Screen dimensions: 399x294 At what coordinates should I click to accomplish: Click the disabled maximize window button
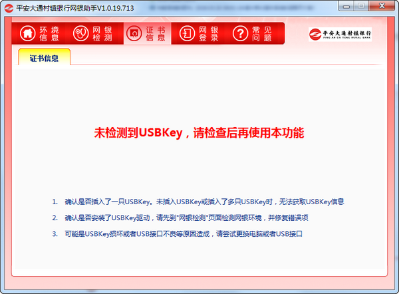coord(361,6)
